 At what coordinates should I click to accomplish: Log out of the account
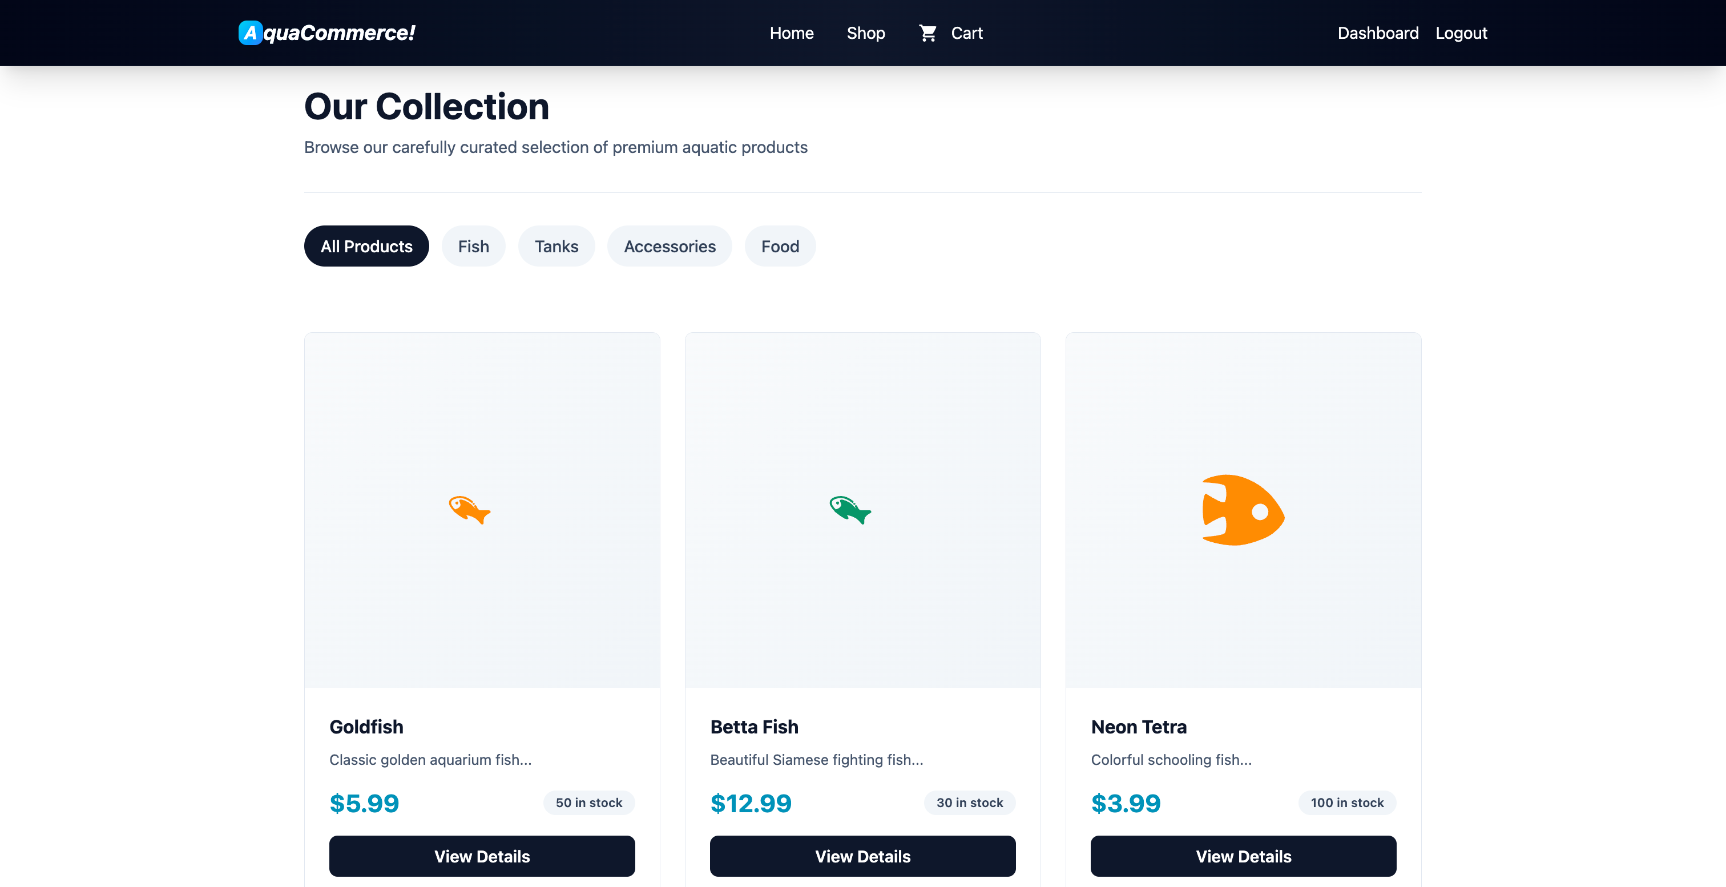[x=1461, y=33]
